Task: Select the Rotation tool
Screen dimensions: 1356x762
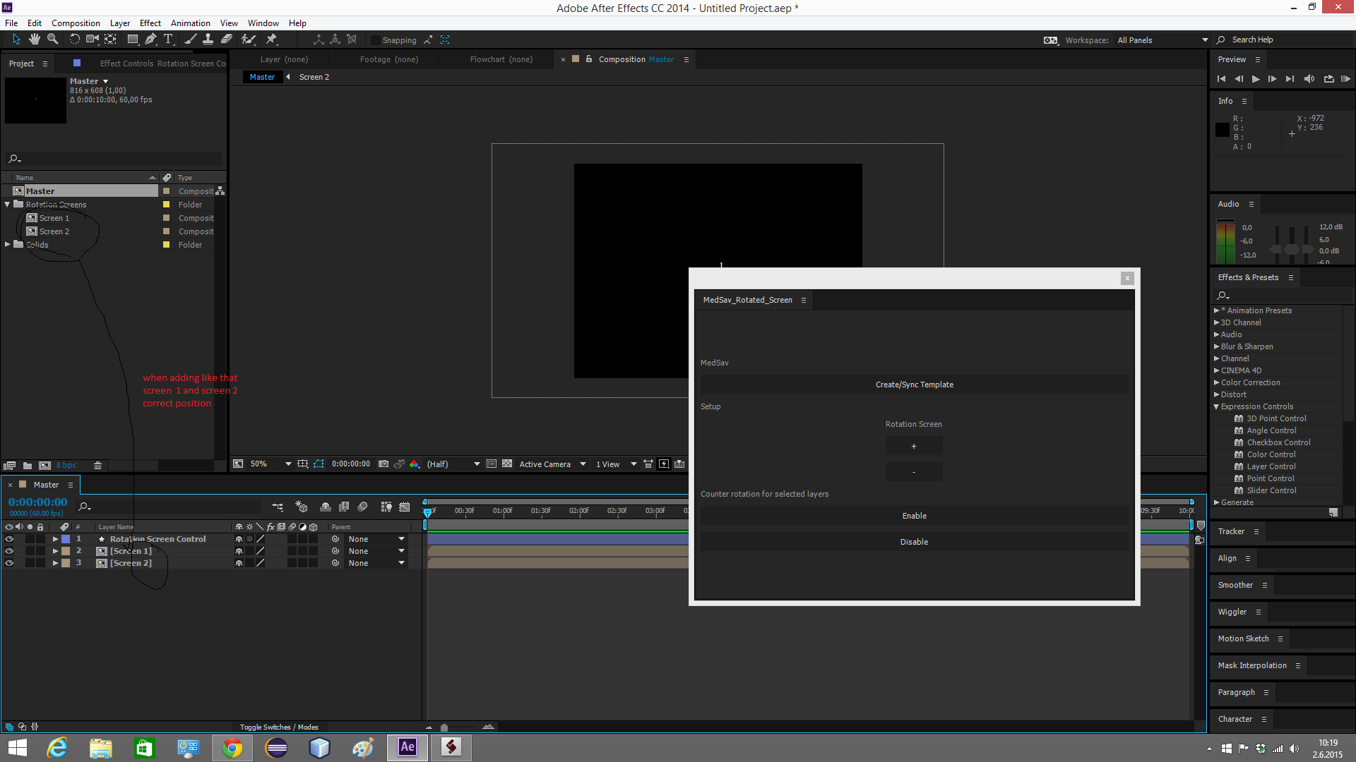Action: pos(75,40)
